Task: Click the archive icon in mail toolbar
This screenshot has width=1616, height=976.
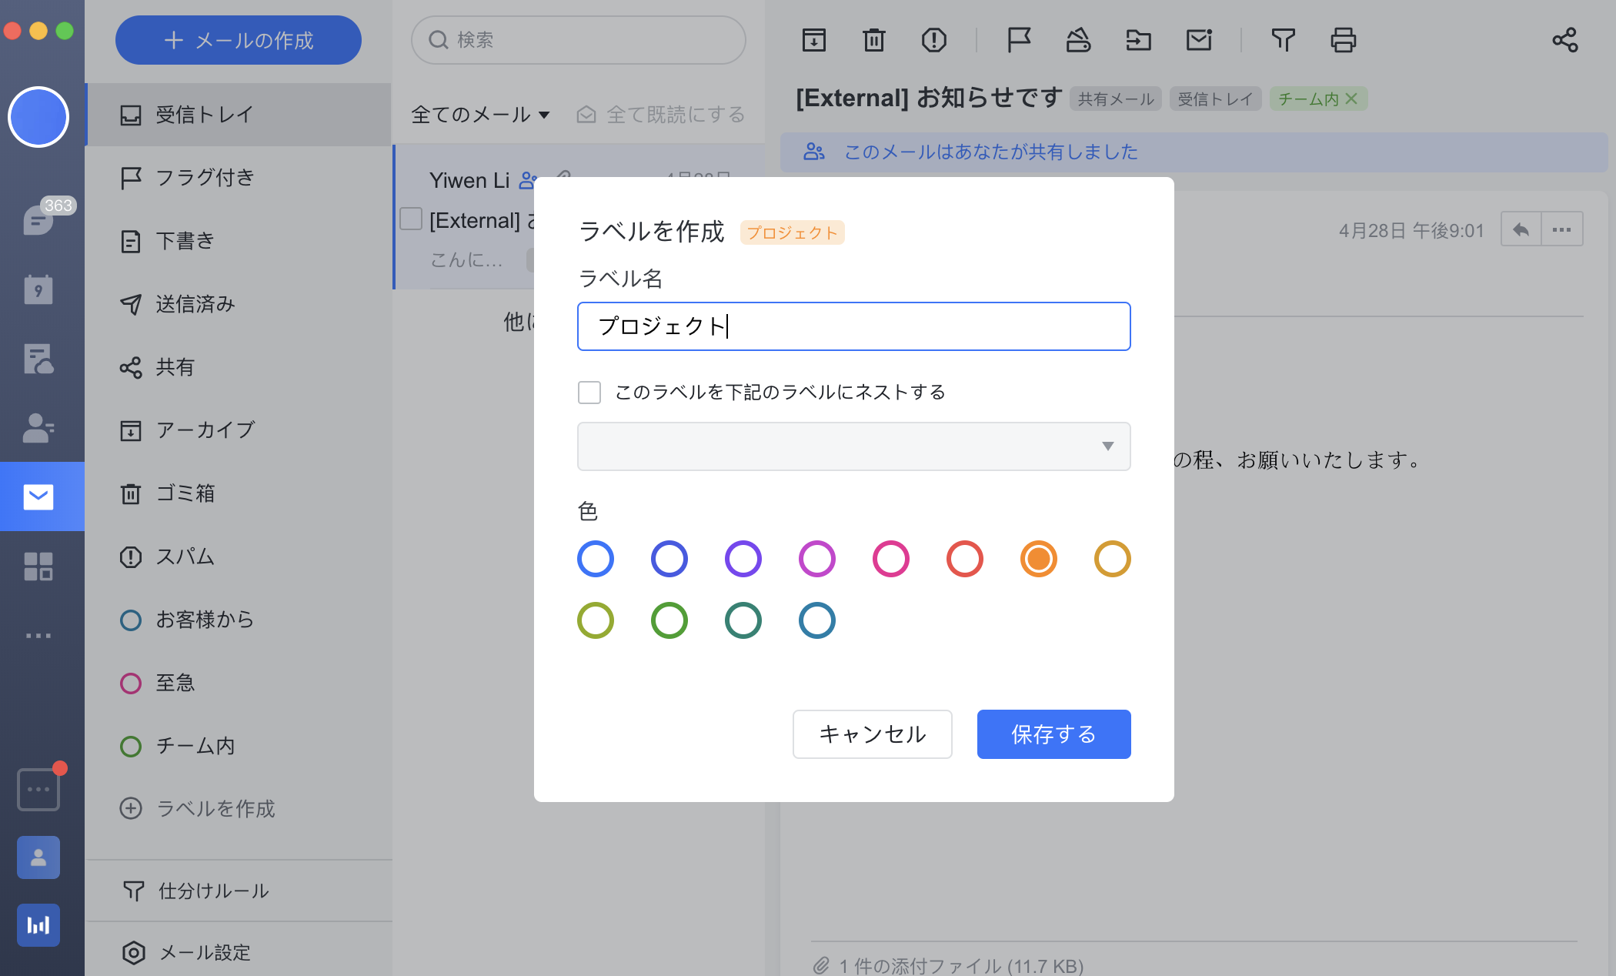Action: click(813, 40)
